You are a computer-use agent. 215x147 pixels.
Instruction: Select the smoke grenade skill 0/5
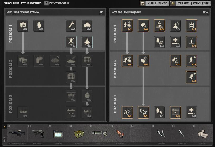[39, 61]
